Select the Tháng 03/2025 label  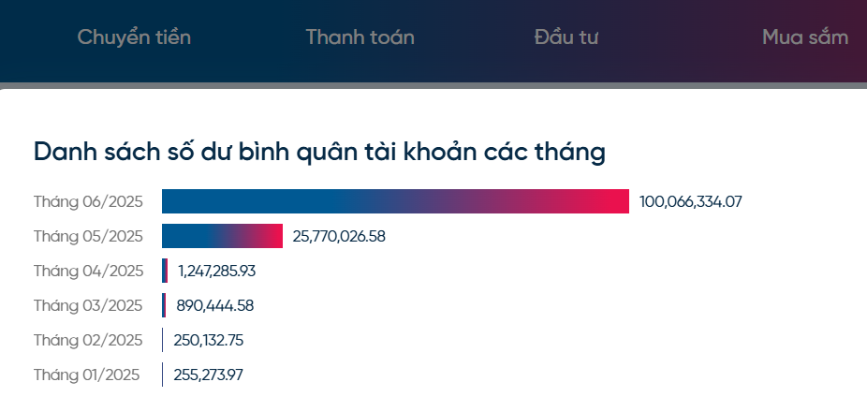(88, 305)
